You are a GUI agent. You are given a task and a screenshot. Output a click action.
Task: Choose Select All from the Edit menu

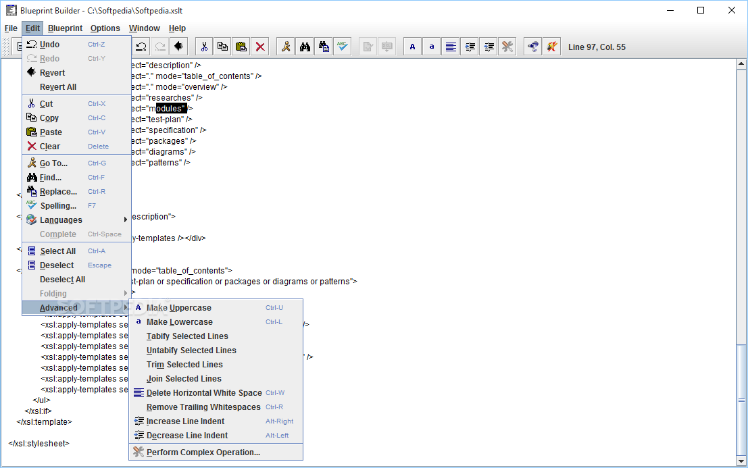tap(76, 251)
